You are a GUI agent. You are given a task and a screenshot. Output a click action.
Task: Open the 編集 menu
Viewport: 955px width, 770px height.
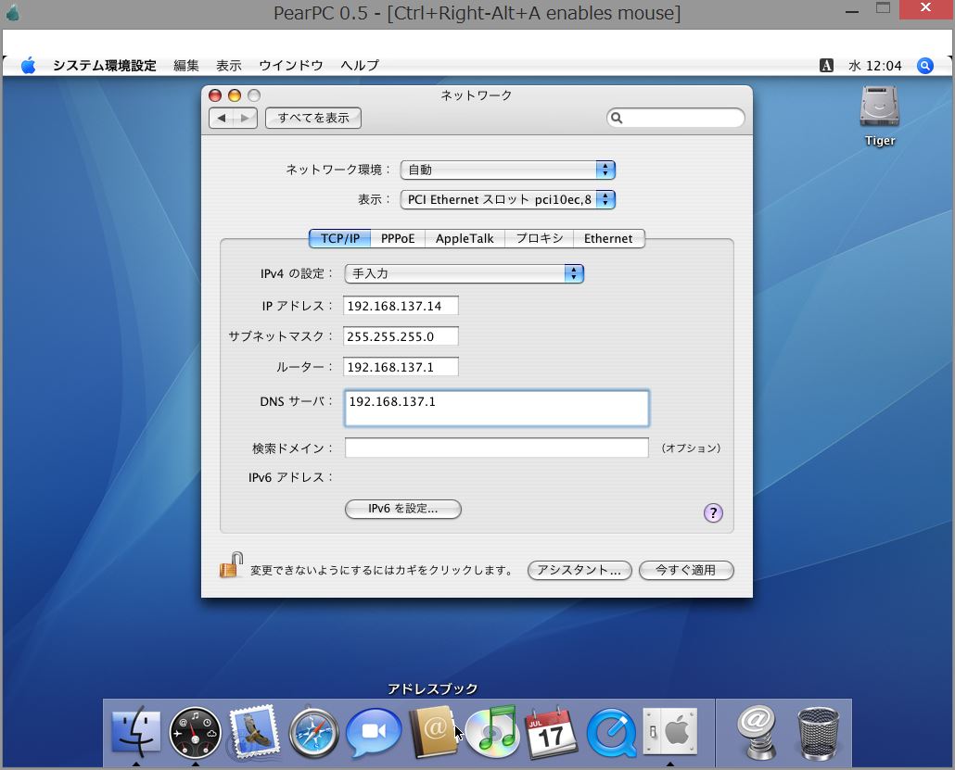(186, 66)
